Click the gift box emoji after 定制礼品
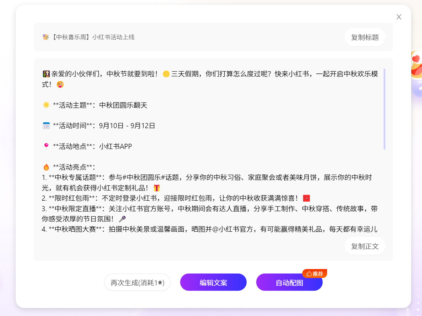The width and height of the screenshot is (422, 316). [x=157, y=188]
